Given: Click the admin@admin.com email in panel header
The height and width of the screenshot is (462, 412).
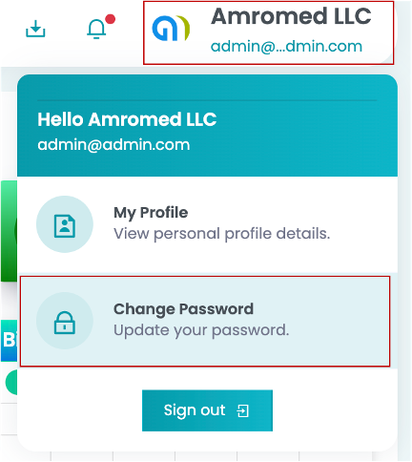Looking at the screenshot, I should point(113,145).
